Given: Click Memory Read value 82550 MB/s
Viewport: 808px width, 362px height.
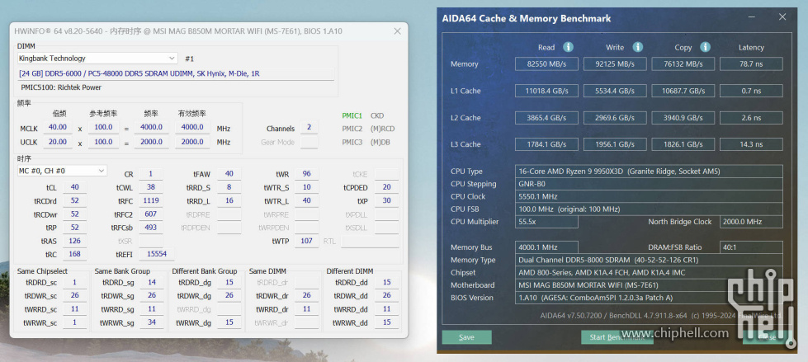Looking at the screenshot, I should [546, 63].
